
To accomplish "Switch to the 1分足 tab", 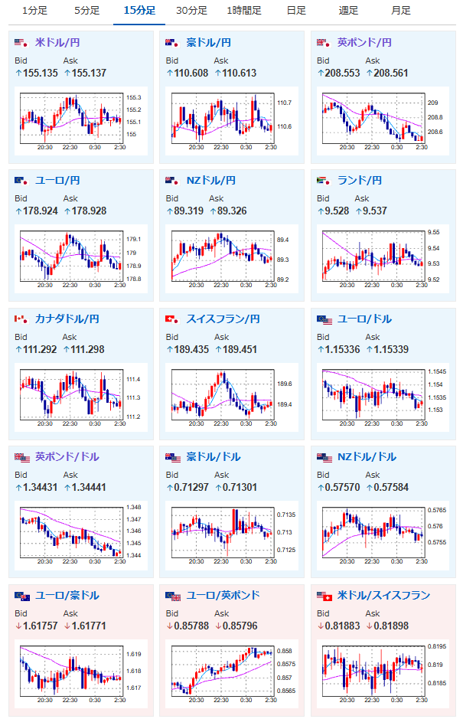I will (x=35, y=11).
